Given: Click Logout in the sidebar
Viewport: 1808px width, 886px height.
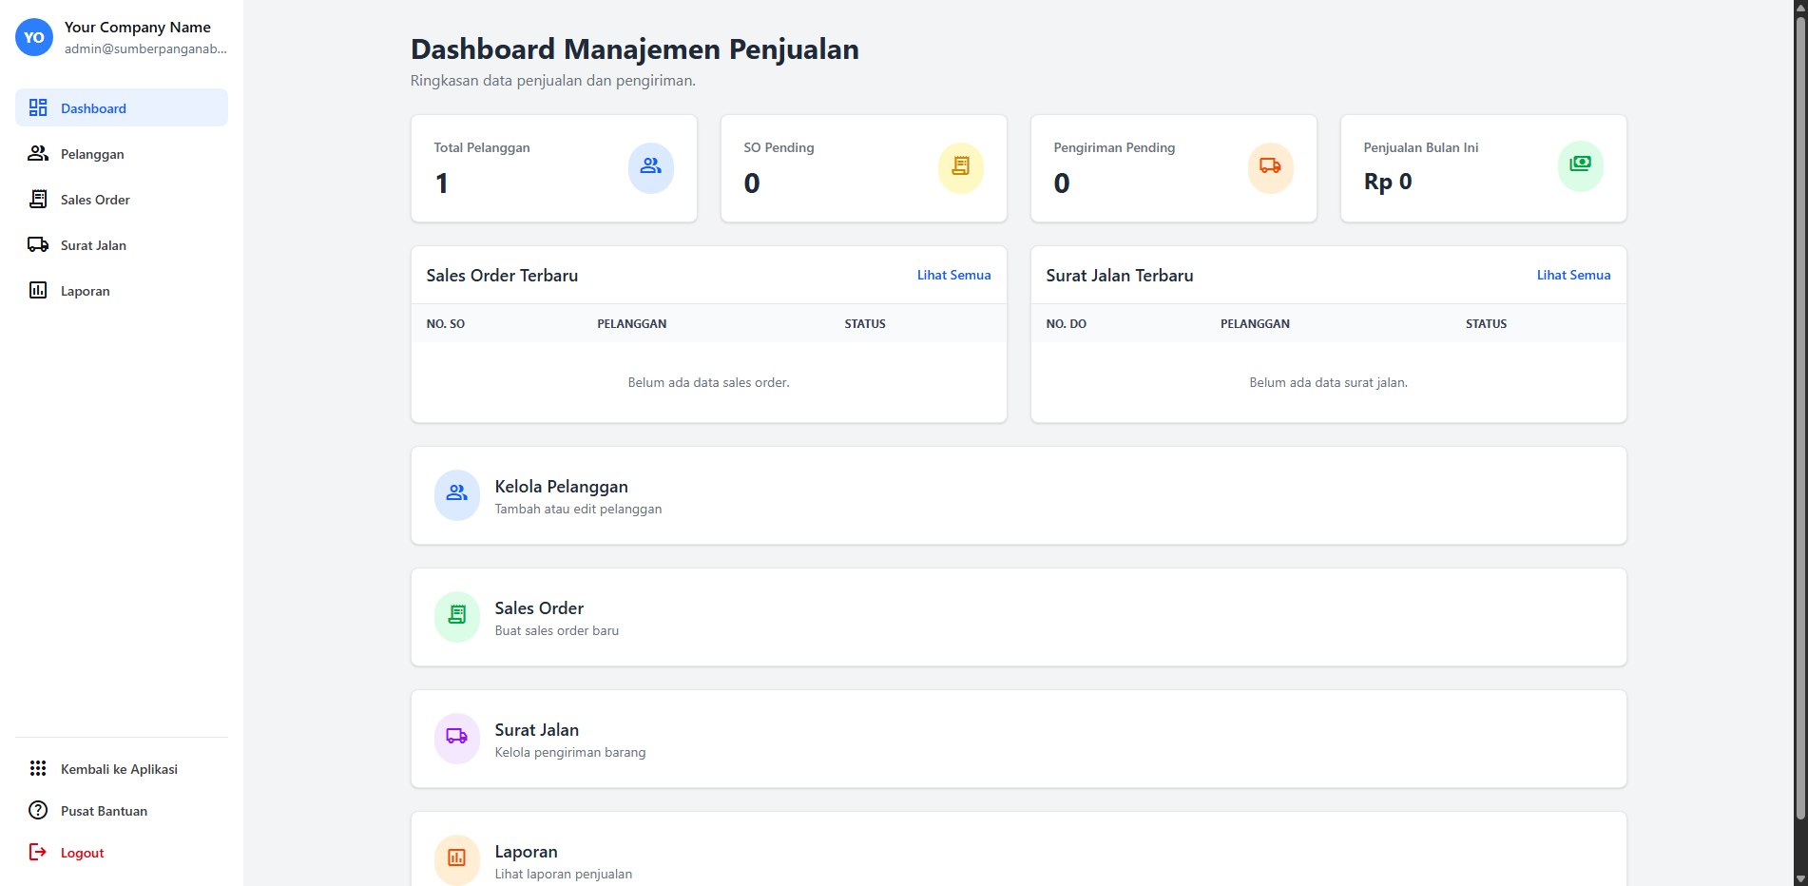Looking at the screenshot, I should (82, 852).
